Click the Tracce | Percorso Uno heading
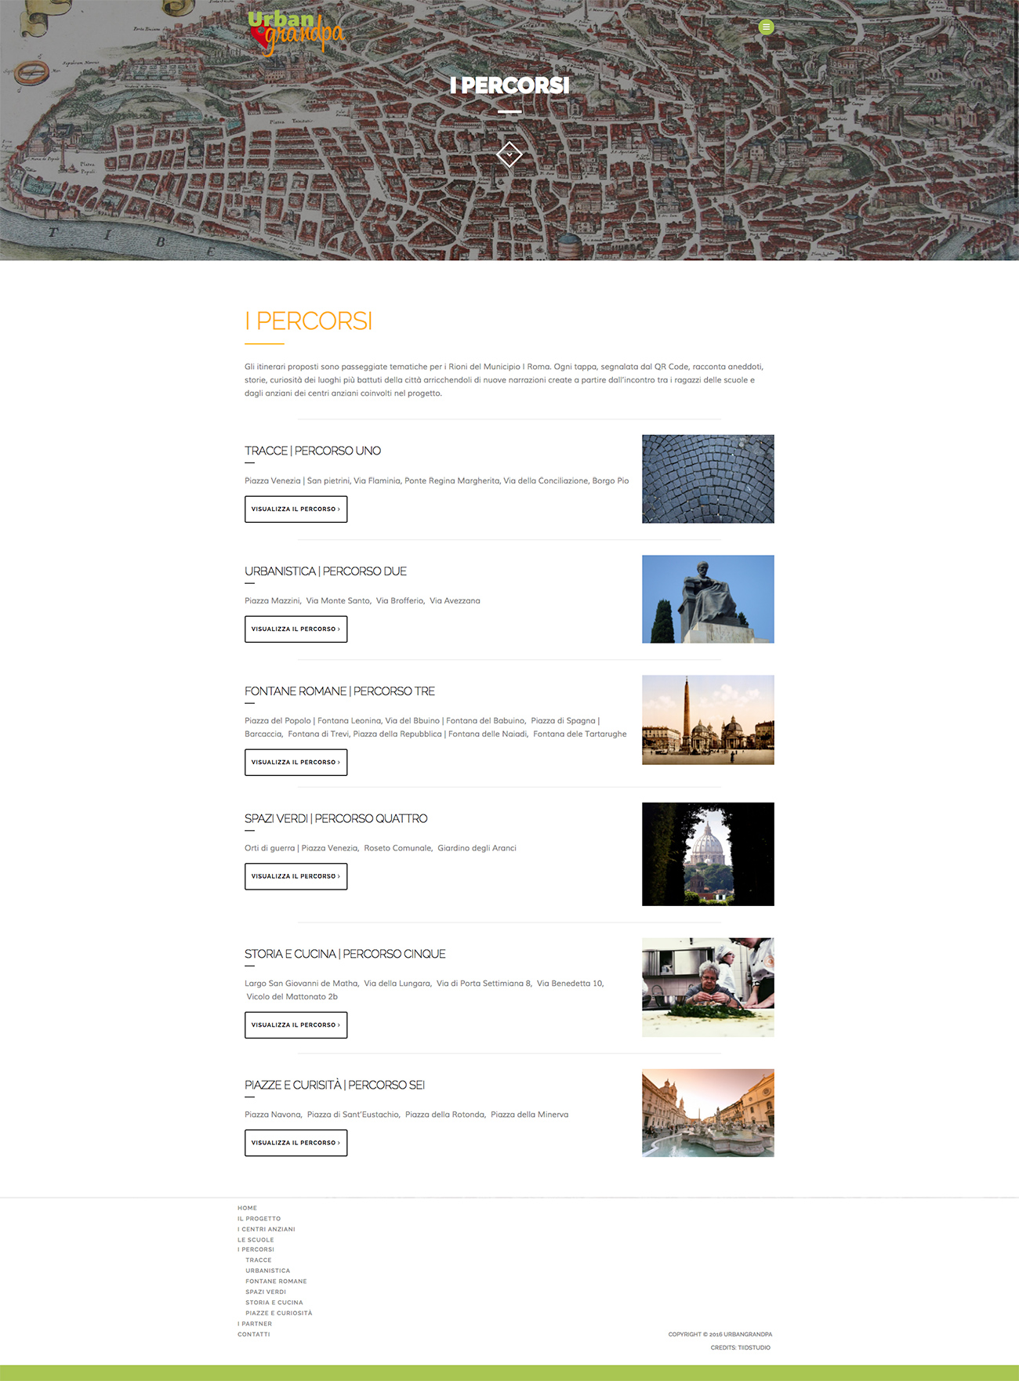This screenshot has height=1381, width=1019. coord(313,451)
